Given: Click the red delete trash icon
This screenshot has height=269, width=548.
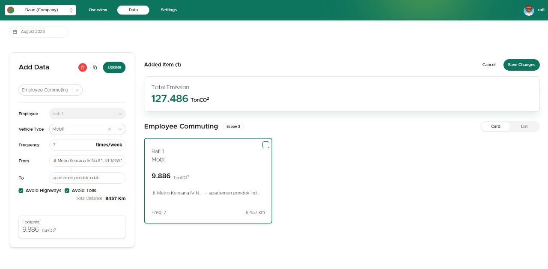Looking at the screenshot, I should (x=83, y=67).
